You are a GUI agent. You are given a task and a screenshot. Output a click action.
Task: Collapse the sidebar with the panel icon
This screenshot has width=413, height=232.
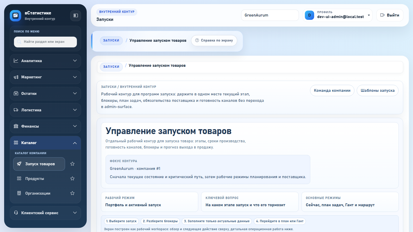click(x=75, y=16)
